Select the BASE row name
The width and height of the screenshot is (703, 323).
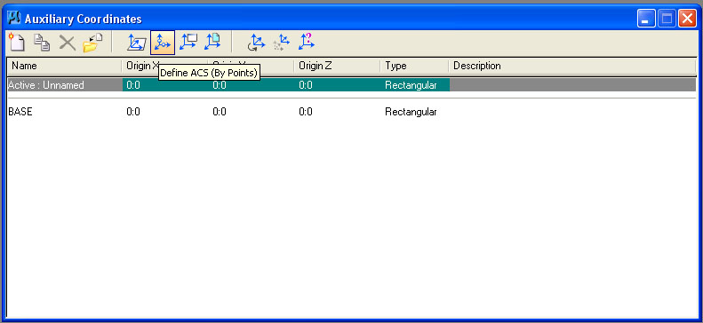(x=20, y=112)
